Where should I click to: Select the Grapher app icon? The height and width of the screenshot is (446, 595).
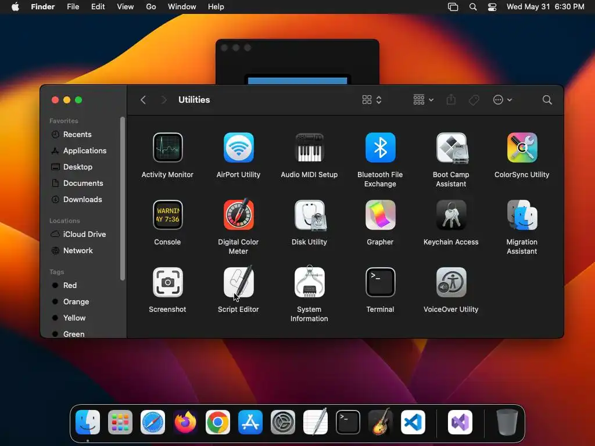click(x=380, y=215)
